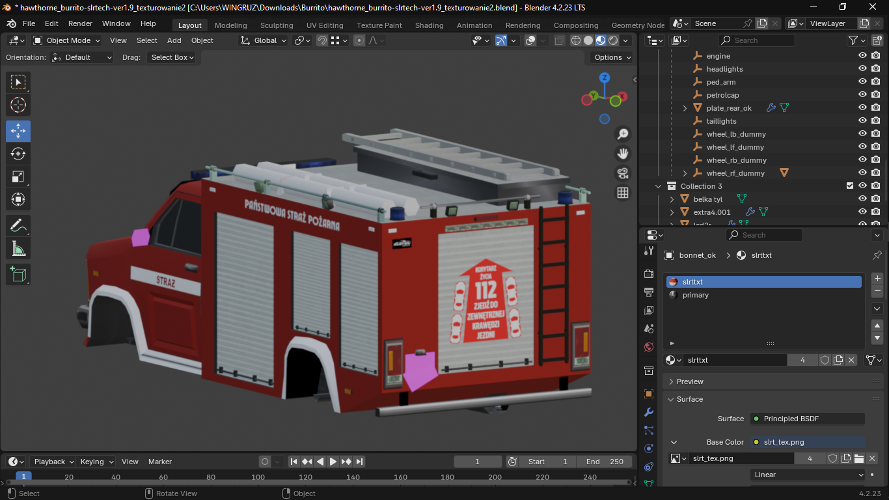Screen dimensions: 889x500
Task: Open the Options dropdown in viewport
Action: (x=612, y=57)
